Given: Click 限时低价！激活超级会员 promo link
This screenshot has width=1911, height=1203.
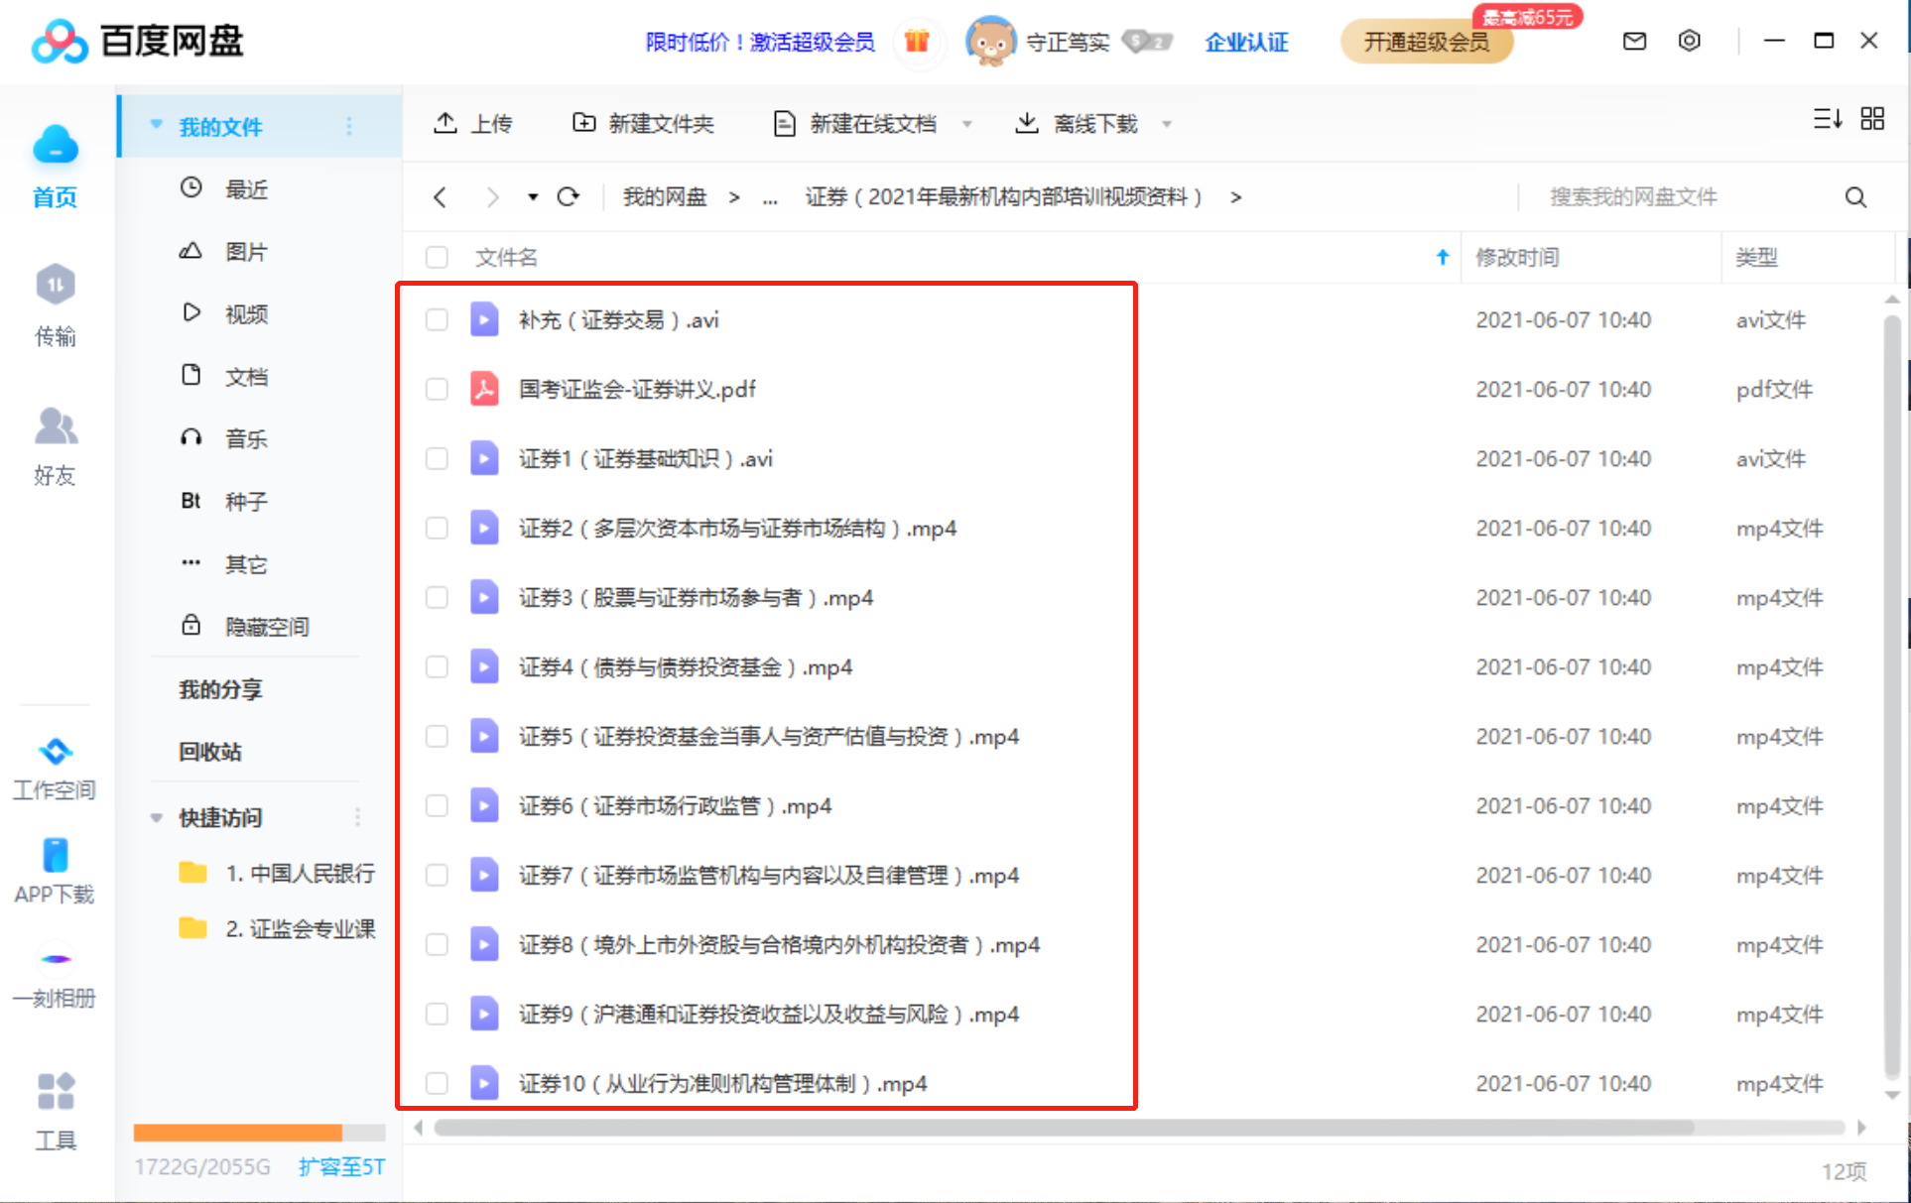Looking at the screenshot, I should pos(760,42).
